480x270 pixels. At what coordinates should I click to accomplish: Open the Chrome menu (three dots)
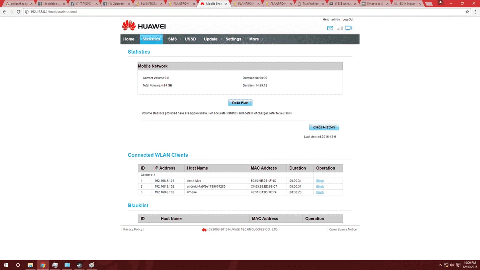[x=475, y=12]
